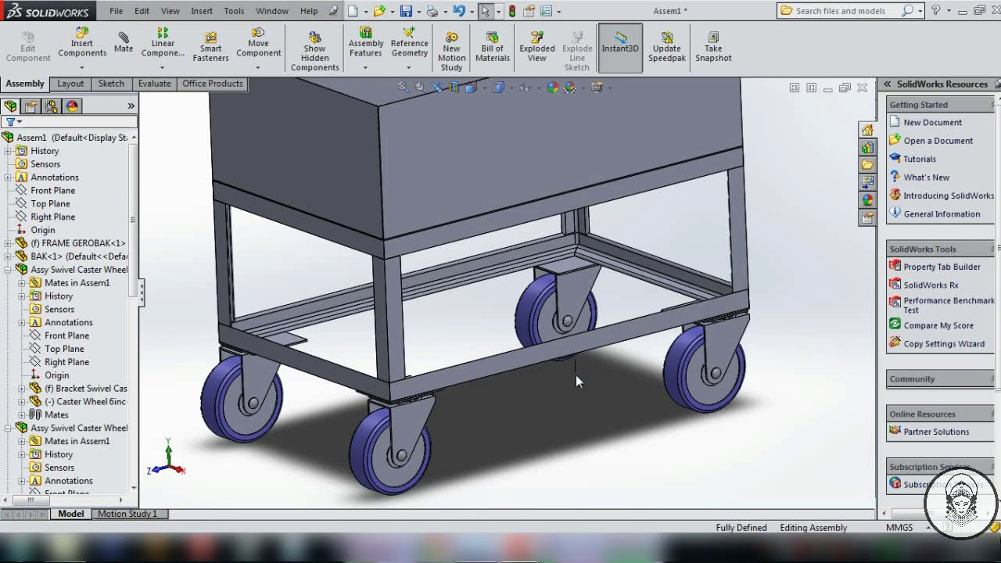Open Tutorials link
The height and width of the screenshot is (563, 1001).
pyautogui.click(x=920, y=159)
